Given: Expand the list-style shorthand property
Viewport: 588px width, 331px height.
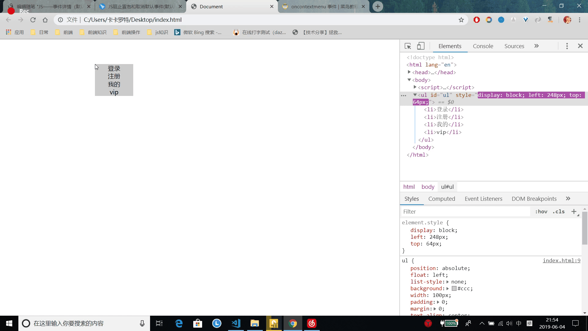Looking at the screenshot, I should click(447, 282).
